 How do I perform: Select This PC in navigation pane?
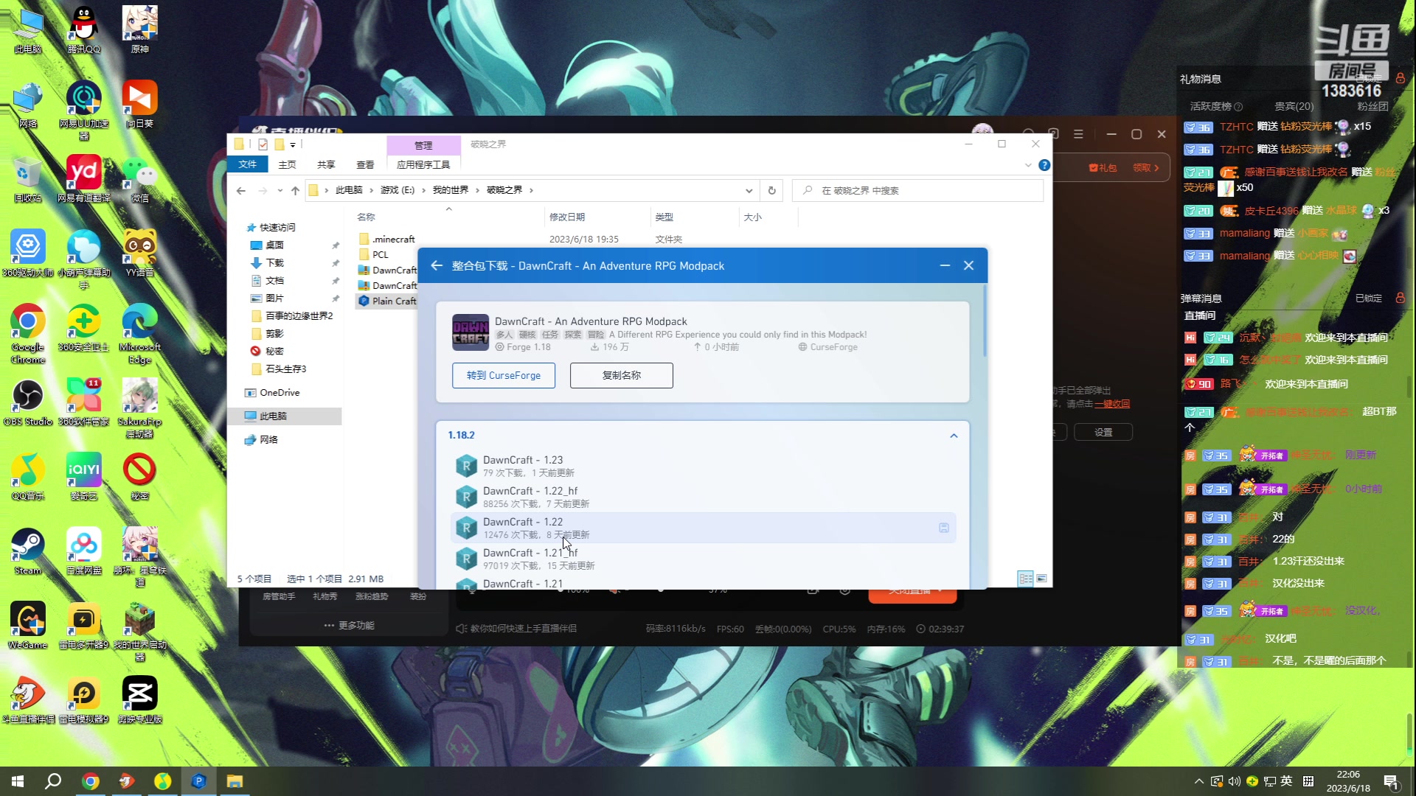(273, 416)
